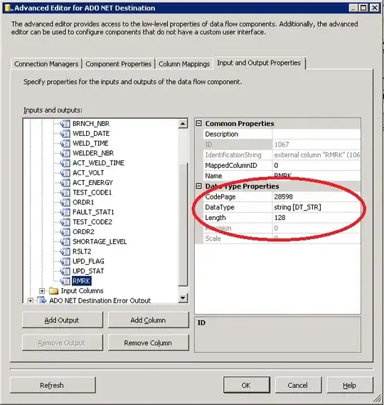Select the ACT_ENERGY column name

pyautogui.click(x=92, y=183)
